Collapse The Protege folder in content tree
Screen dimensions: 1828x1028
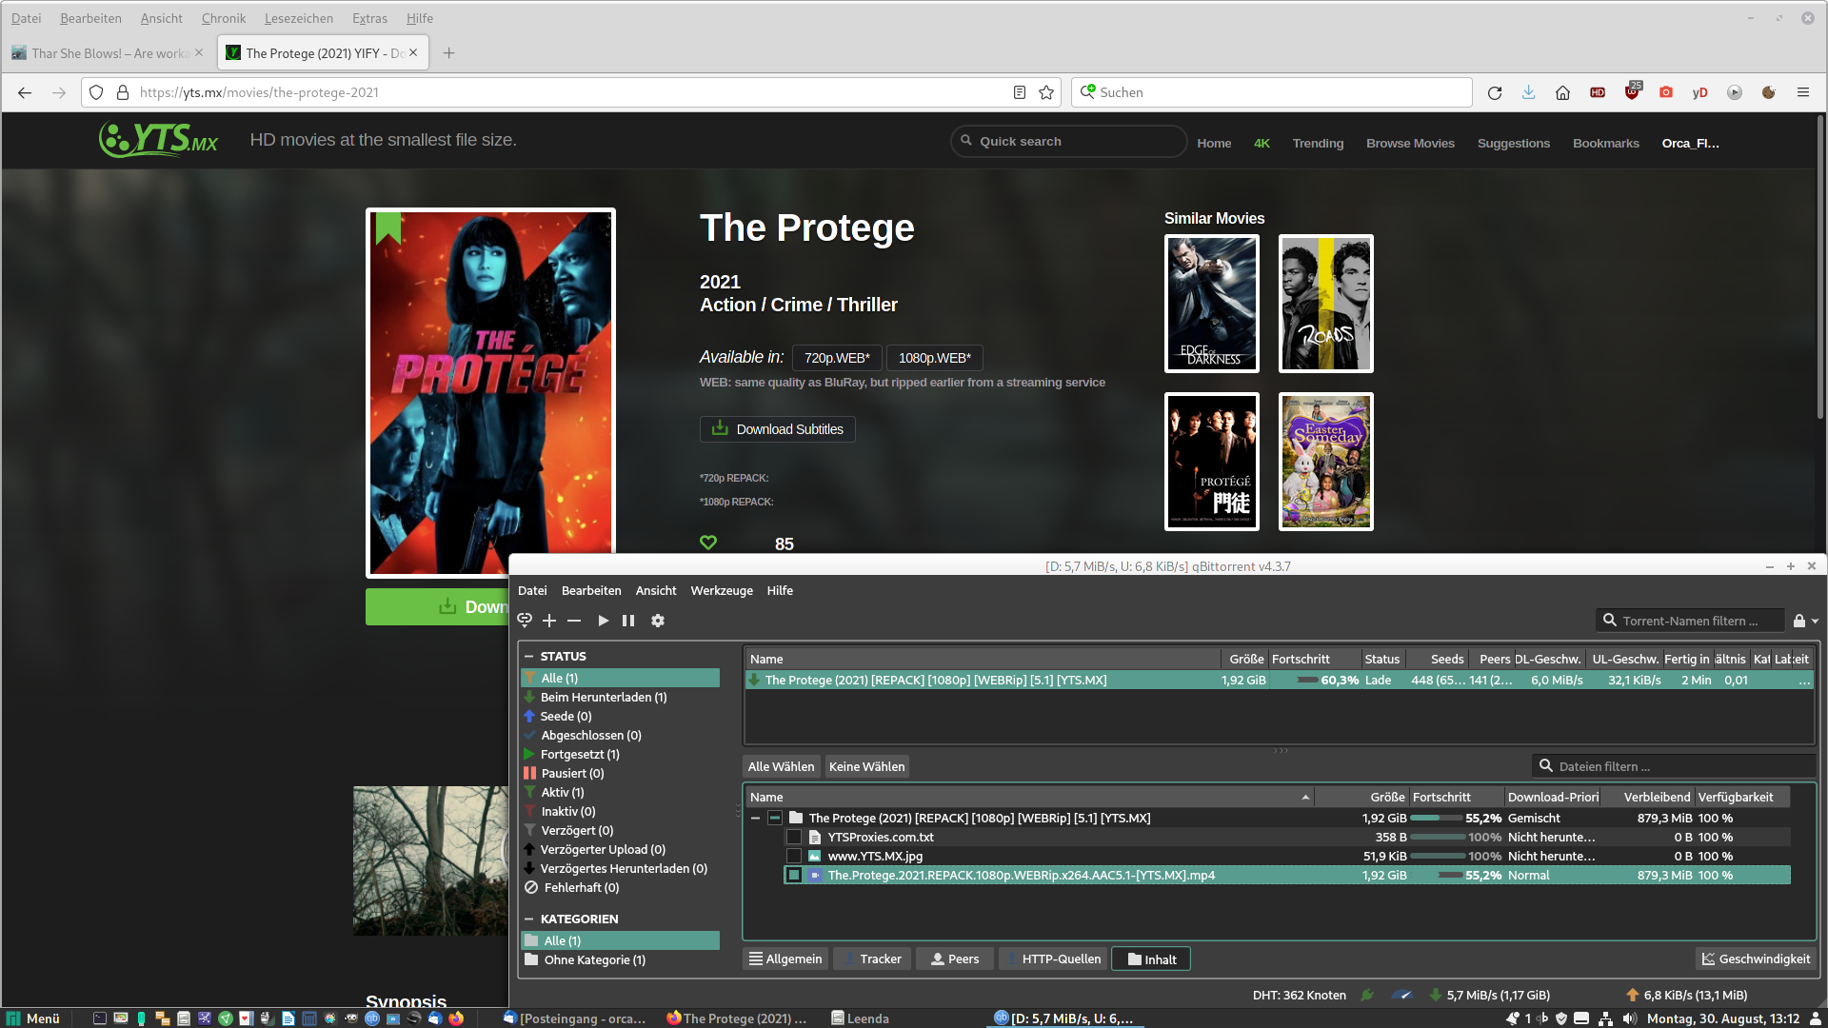756,818
